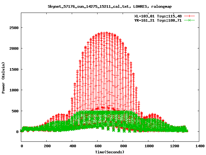Click the 1000 x-axis tick label
Screen dimensions: 206x155
tap(149, 146)
